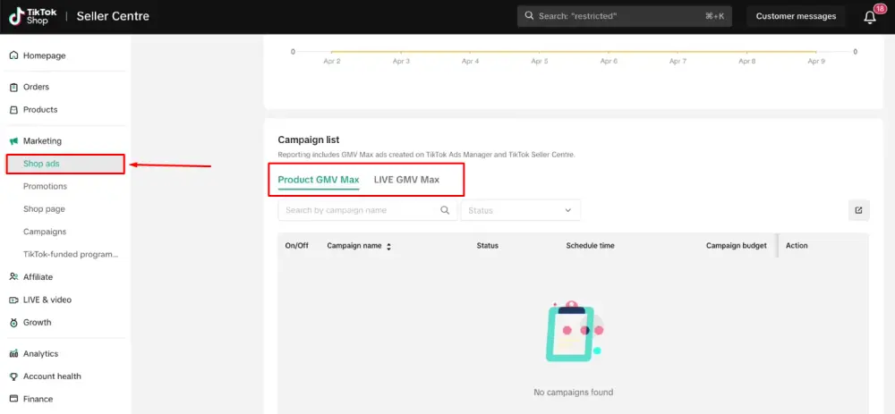
Task: Open the Growth section
Action: click(37, 322)
